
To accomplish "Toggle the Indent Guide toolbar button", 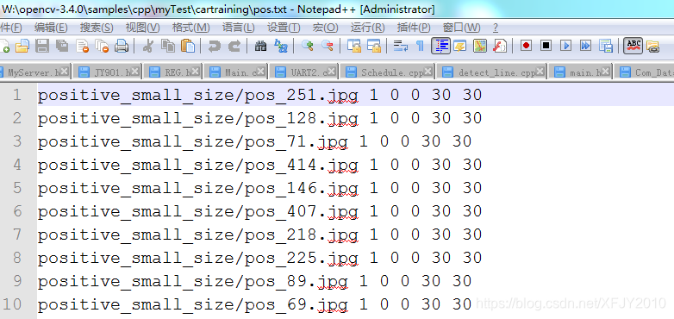I will point(440,46).
